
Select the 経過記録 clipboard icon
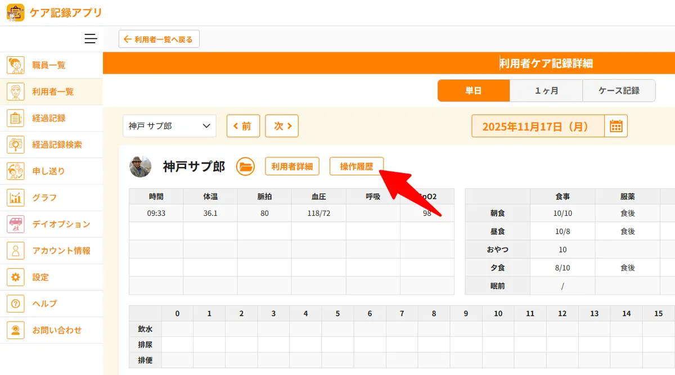pos(16,118)
